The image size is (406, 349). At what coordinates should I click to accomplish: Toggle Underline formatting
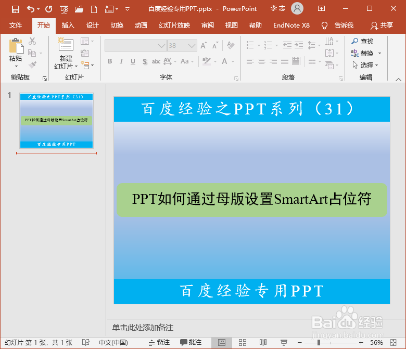click(133, 61)
